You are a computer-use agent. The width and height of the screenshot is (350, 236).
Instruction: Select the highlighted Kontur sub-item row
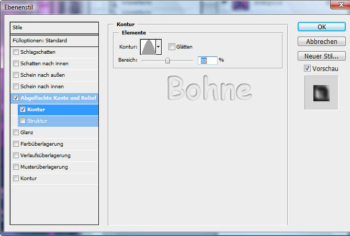(58, 110)
